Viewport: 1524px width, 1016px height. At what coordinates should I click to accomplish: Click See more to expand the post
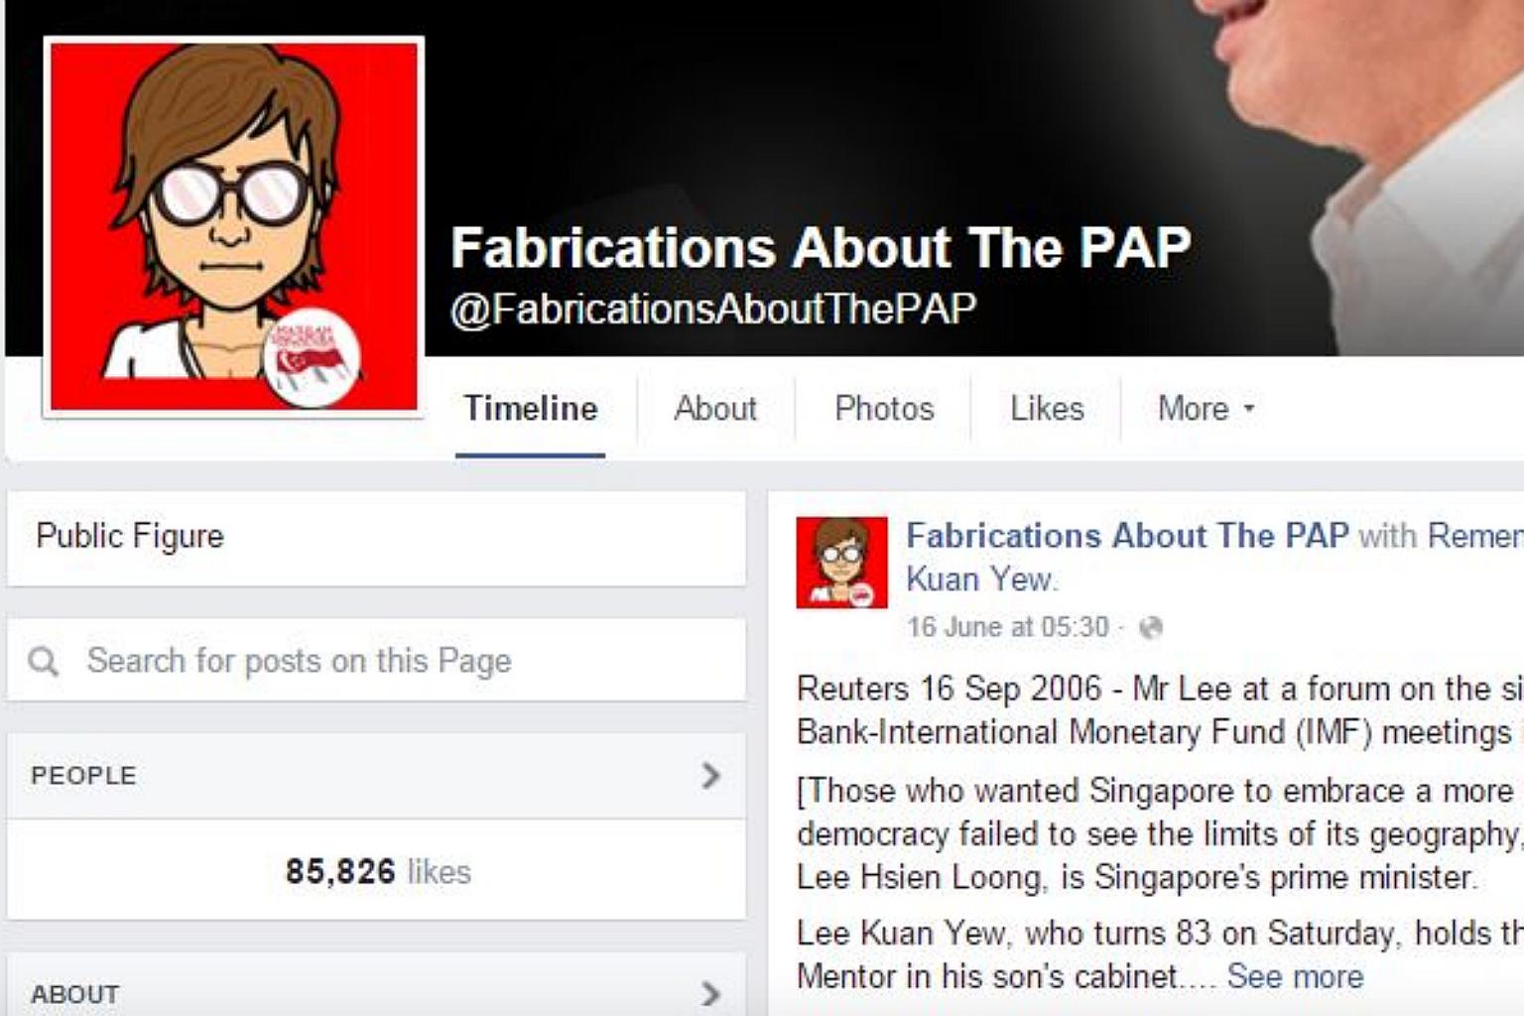point(1295,976)
